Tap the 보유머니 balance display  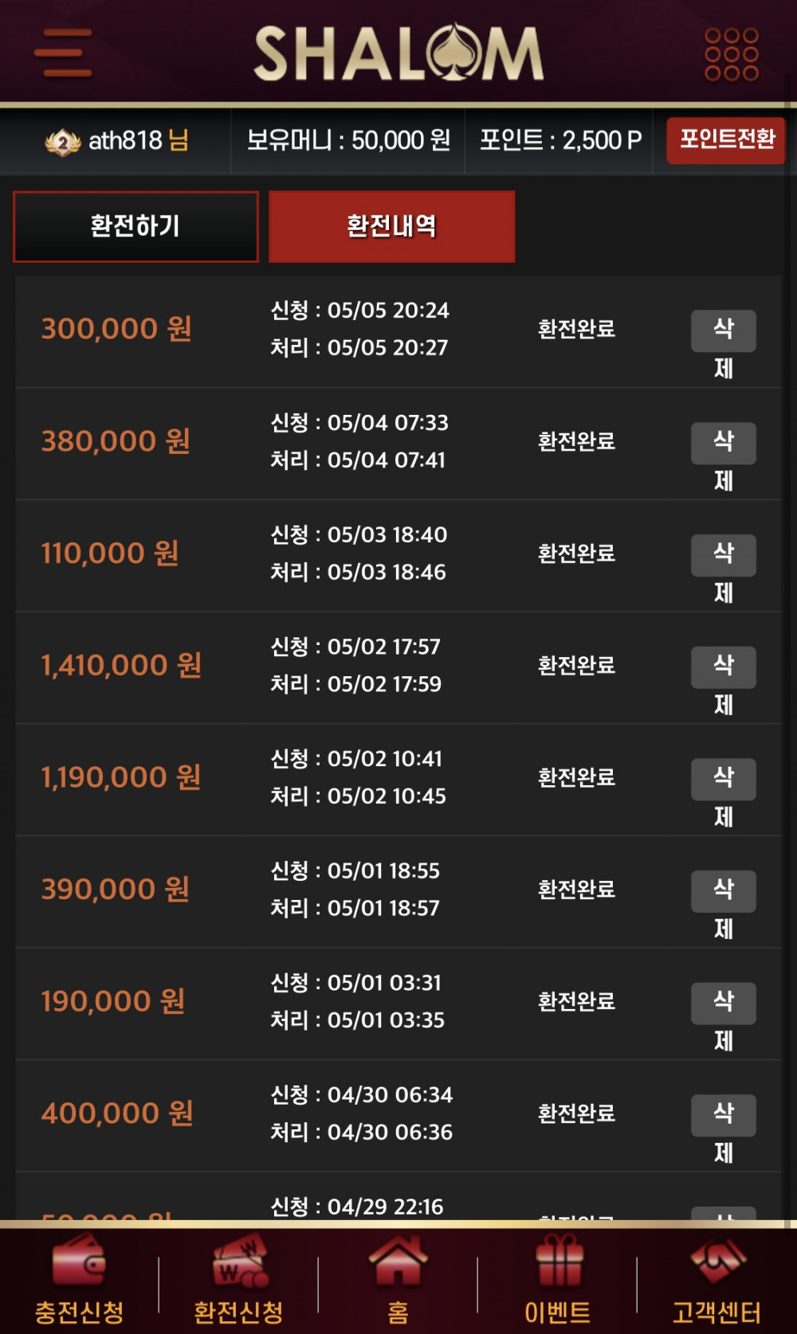348,140
